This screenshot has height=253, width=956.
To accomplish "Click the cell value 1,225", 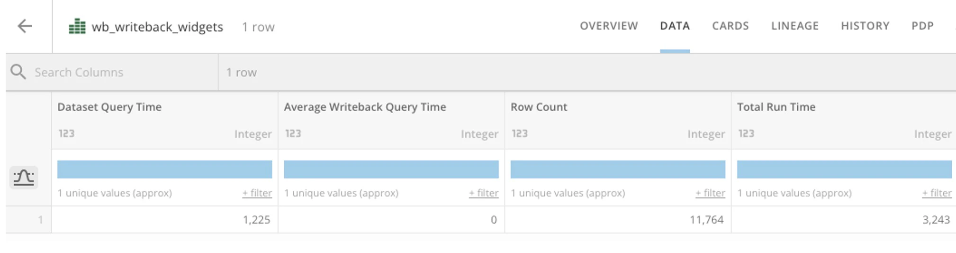I will coord(256,219).
